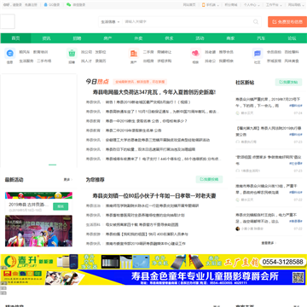Select the 供求 navigation tab
Image resolution: width=307 pixels, height=307 pixels.
(x=169, y=38)
